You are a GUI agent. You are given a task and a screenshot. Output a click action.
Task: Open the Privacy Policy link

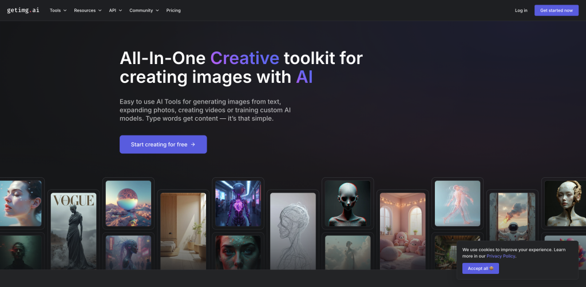coord(501,256)
